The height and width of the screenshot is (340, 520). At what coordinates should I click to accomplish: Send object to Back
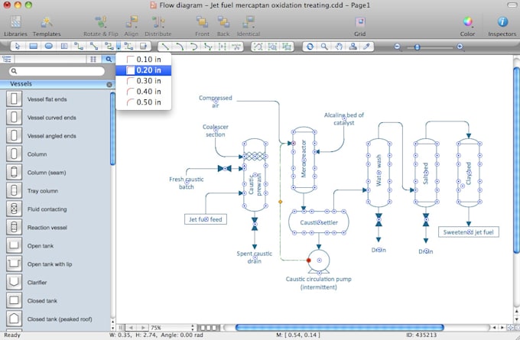223,26
